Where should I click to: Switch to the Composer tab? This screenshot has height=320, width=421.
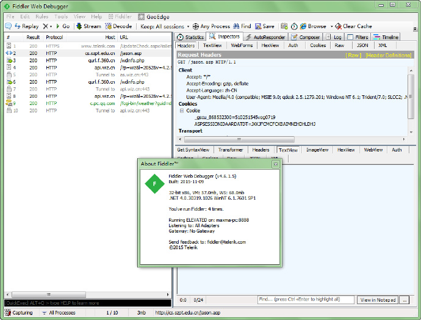[x=306, y=37]
